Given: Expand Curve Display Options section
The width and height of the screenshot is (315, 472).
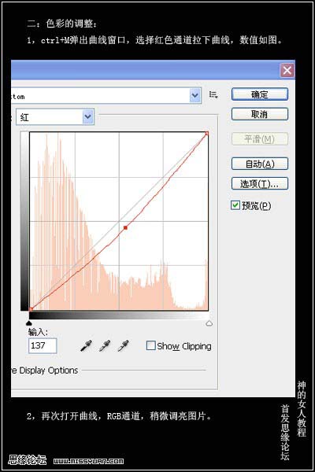Looking at the screenshot, I should [44, 371].
